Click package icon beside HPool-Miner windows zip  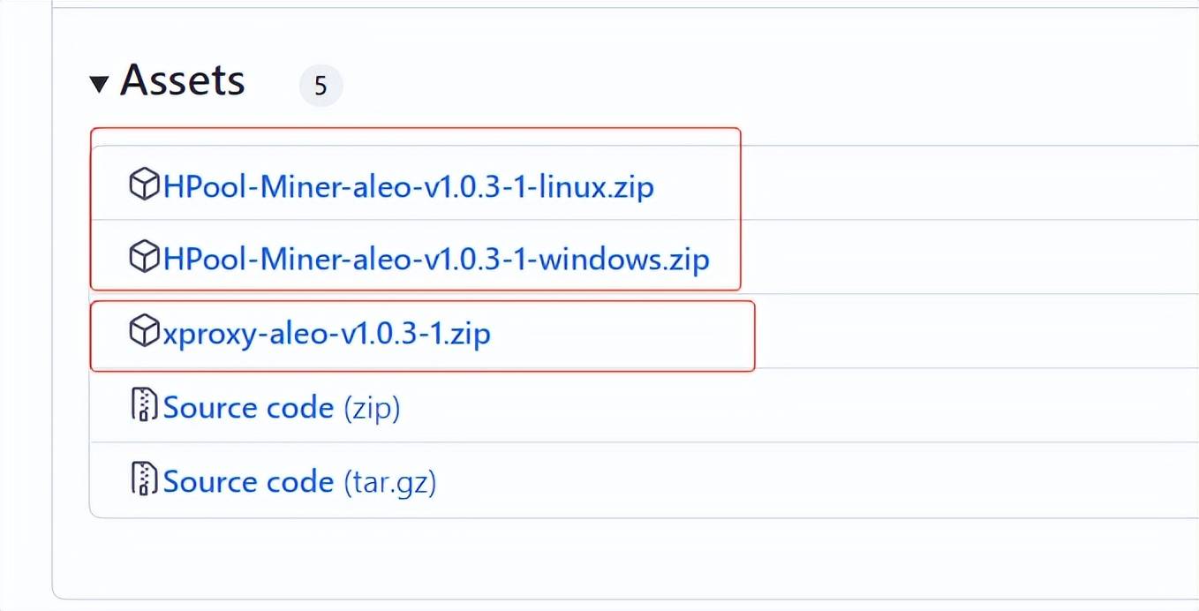[144, 258]
